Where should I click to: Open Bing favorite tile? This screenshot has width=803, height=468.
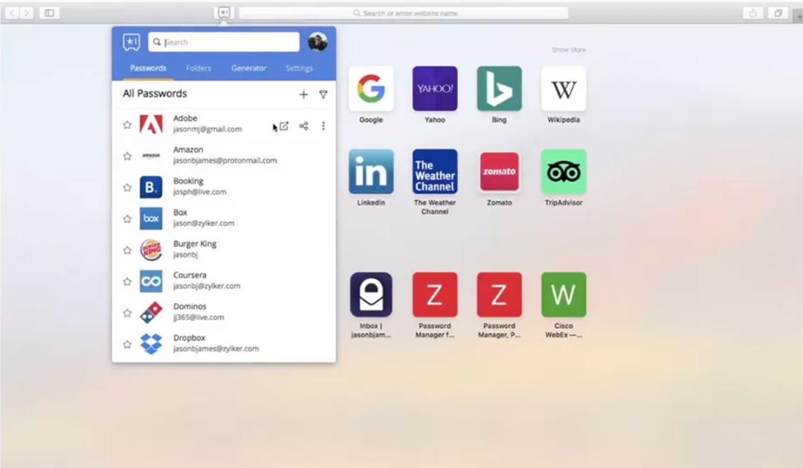click(x=500, y=88)
